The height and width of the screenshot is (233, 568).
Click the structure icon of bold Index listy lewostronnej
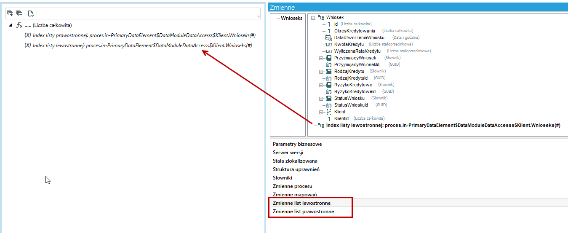click(322, 125)
